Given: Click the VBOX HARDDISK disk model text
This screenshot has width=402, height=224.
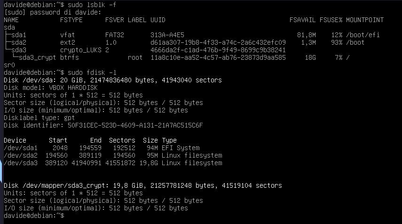Looking at the screenshot, I should point(73,88).
